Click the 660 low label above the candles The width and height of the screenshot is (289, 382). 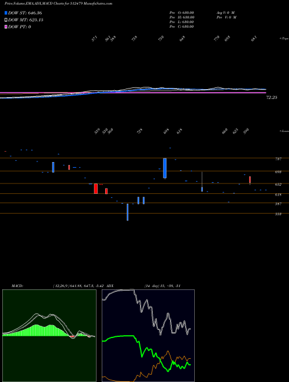(x=224, y=131)
